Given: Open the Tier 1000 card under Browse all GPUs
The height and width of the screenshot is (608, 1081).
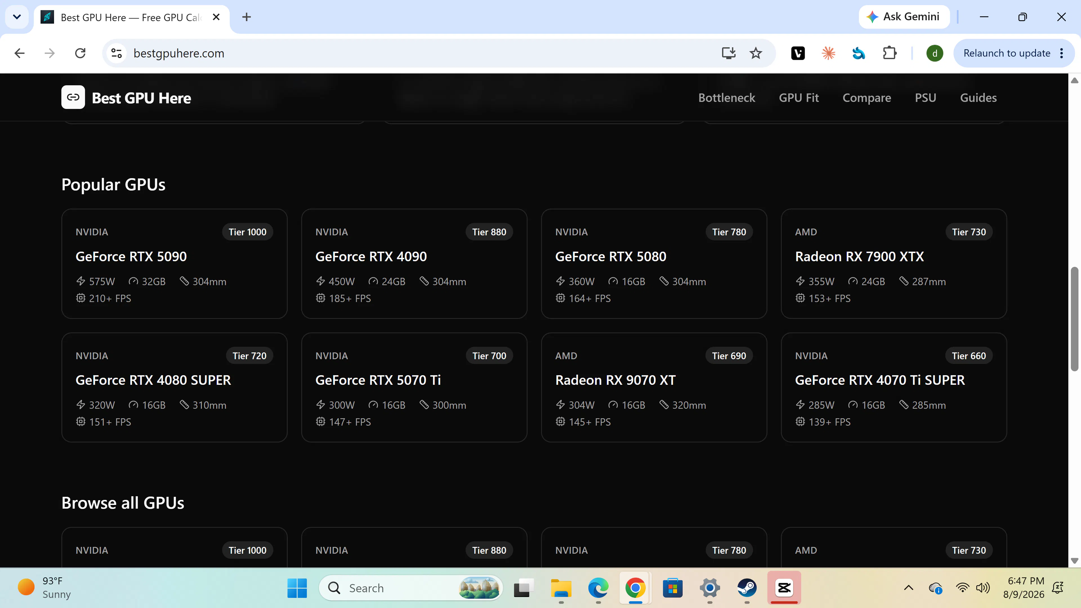Looking at the screenshot, I should [174, 547].
